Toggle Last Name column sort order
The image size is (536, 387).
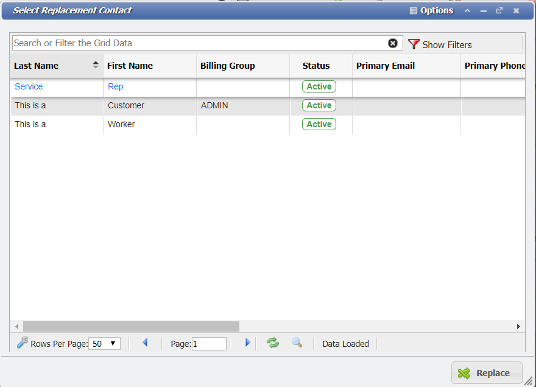[x=96, y=65]
